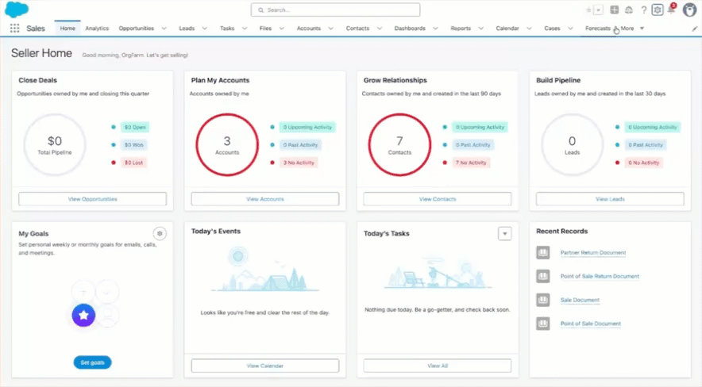Viewport: 702px width, 387px height.
Task: Open Point of Sale Return Document link
Action: point(600,276)
